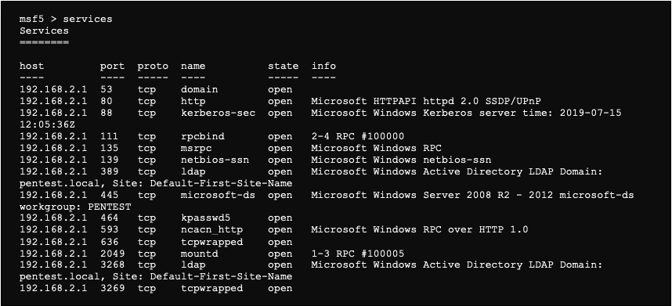Click 'Microsoft HTTPAPI httpd 2.0 SSDP/UPnP' info text
The height and width of the screenshot is (306, 672).
(426, 102)
